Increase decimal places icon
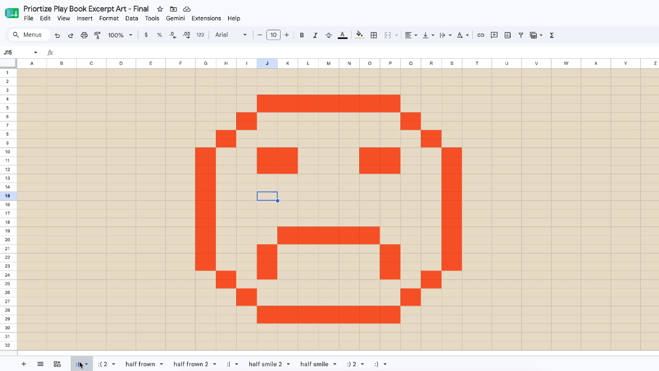Viewport: 659px width, 371px height. pyautogui.click(x=186, y=35)
